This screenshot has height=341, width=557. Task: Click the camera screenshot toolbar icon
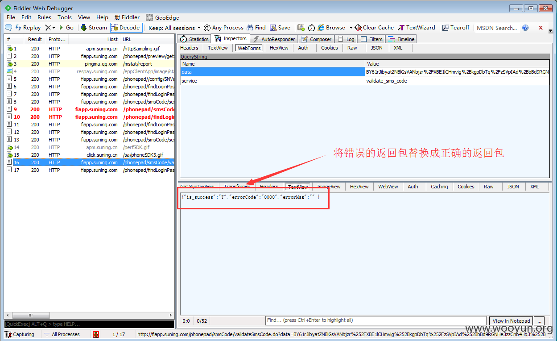click(301, 28)
